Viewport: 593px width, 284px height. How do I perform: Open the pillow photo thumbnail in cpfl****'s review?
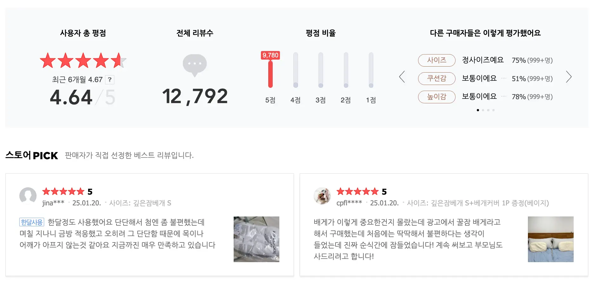coord(551,239)
